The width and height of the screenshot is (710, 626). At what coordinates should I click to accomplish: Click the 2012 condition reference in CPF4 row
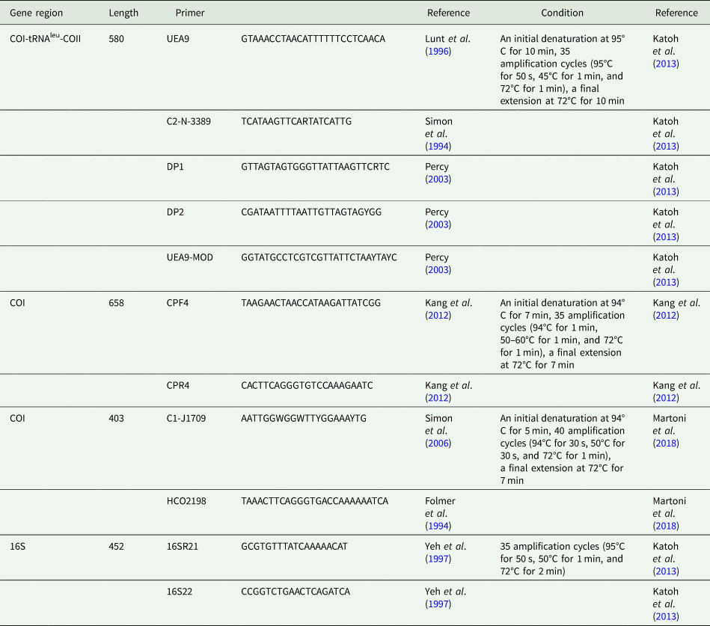666,316
